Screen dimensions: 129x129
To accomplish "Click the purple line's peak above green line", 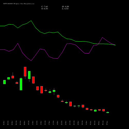I will [x=102, y=37].
